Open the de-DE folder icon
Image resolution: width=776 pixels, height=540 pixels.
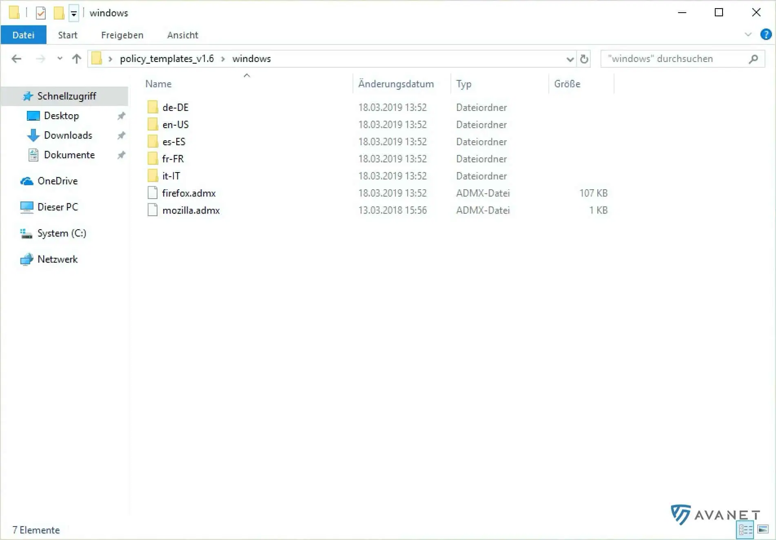tap(153, 107)
